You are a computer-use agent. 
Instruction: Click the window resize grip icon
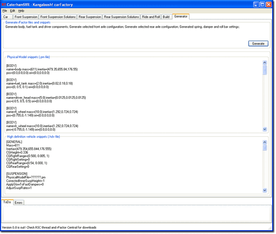(x=270, y=228)
